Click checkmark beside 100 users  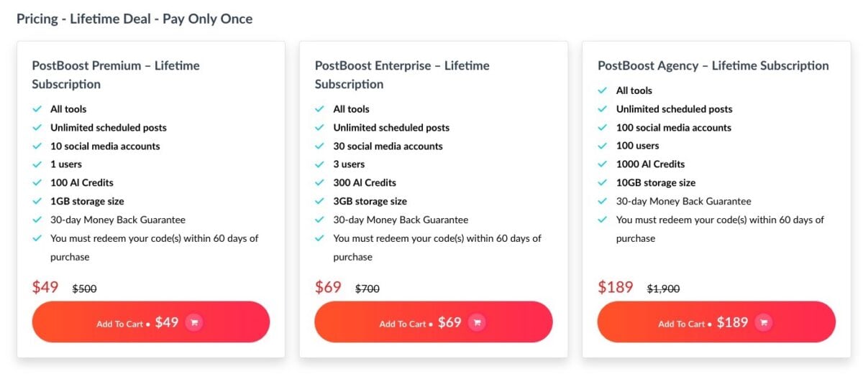[x=603, y=146]
